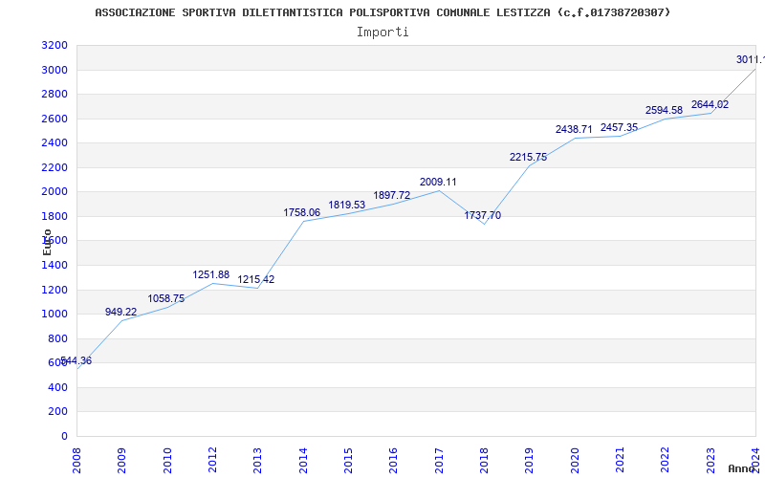Click the y-axis value 0
The width and height of the screenshot is (765, 478).
(64, 436)
